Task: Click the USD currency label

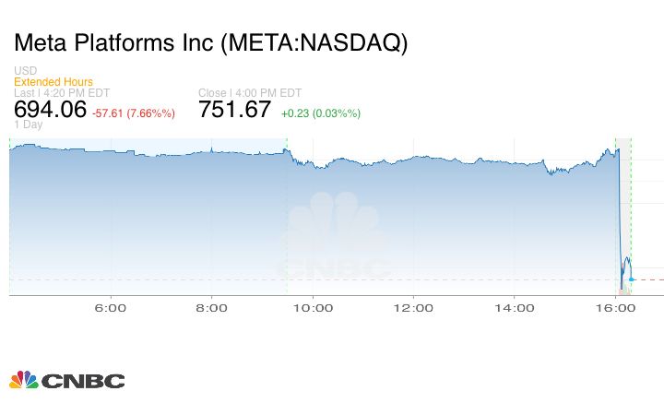Action: tap(25, 71)
